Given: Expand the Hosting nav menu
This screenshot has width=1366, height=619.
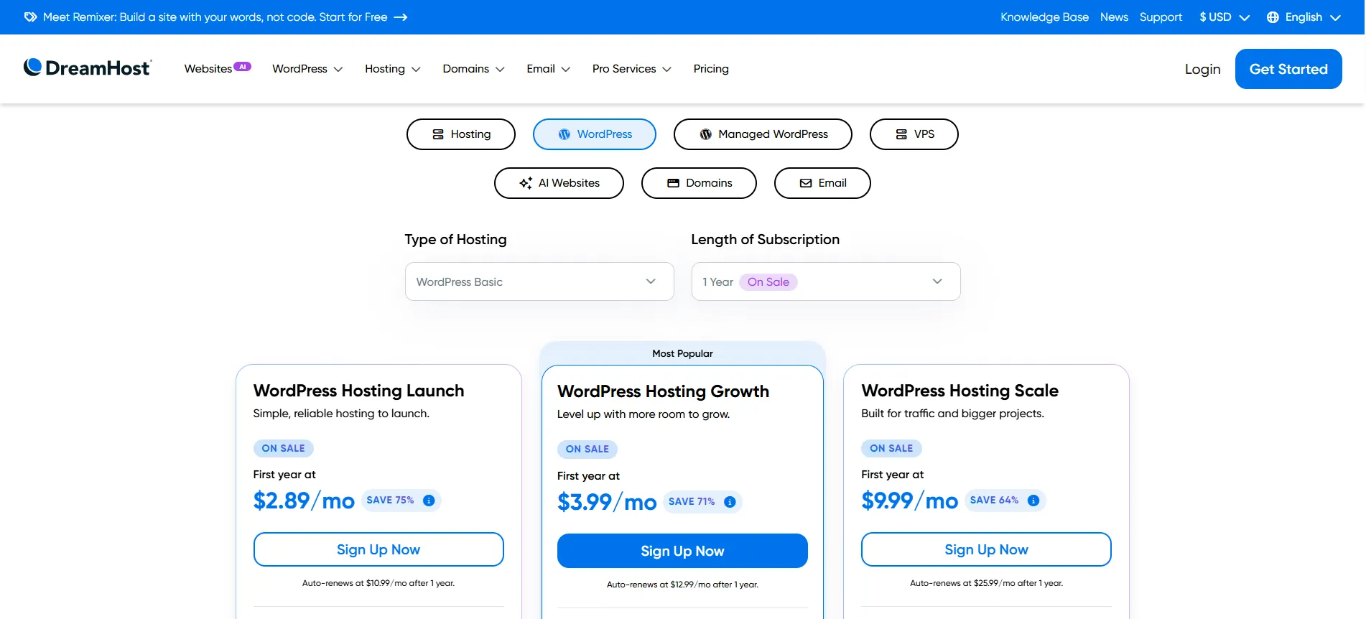Looking at the screenshot, I should click(x=392, y=69).
